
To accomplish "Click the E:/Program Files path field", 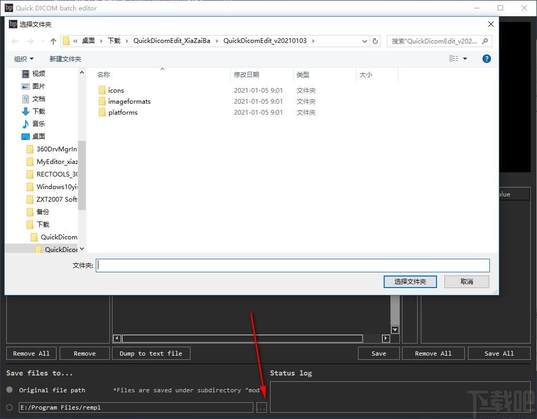I will pos(136,407).
